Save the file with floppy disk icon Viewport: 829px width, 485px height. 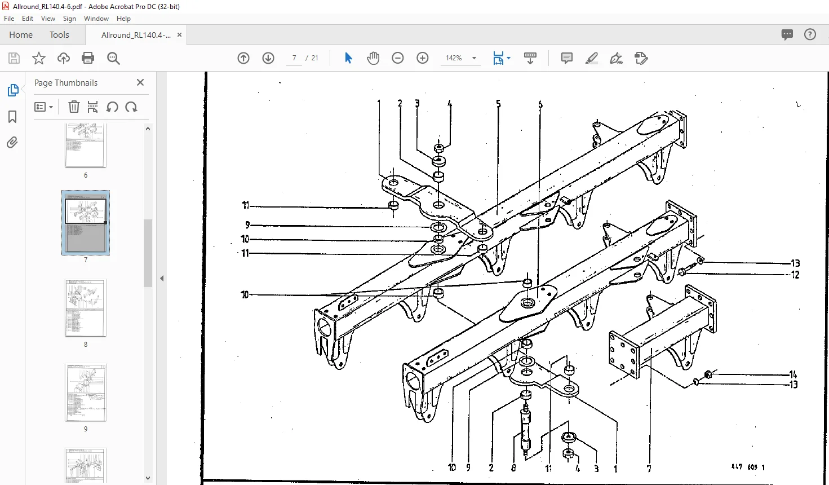pos(14,58)
